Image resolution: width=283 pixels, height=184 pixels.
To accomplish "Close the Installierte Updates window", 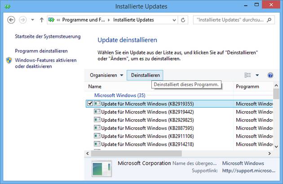I will (x=271, y=4).
